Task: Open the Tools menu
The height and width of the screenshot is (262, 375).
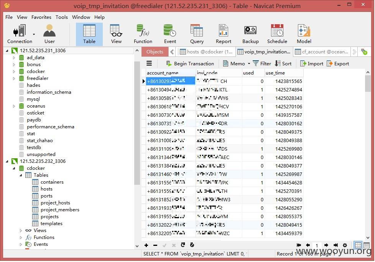Action: pyautogui.click(x=62, y=17)
